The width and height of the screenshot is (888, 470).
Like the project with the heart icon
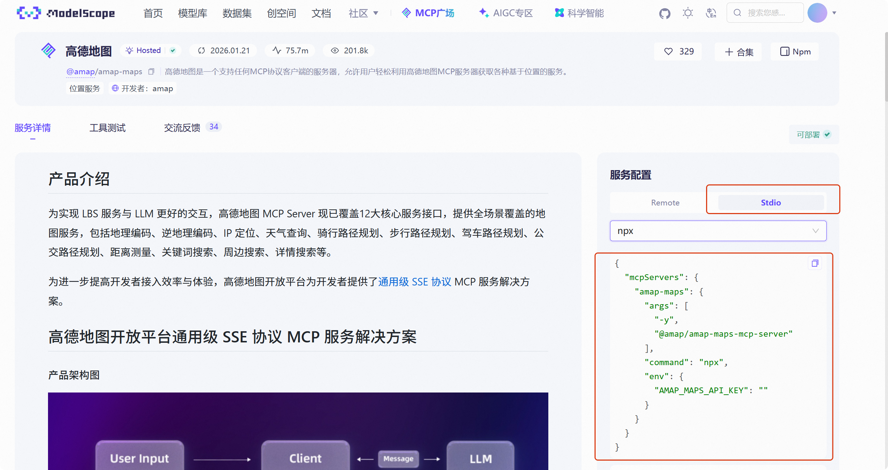(x=669, y=51)
